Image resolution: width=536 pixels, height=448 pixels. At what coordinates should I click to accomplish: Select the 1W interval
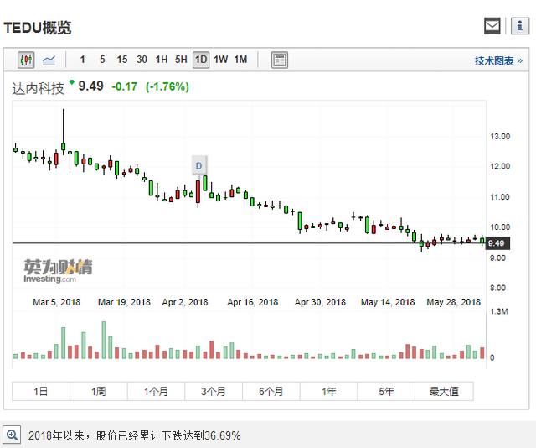[221, 60]
